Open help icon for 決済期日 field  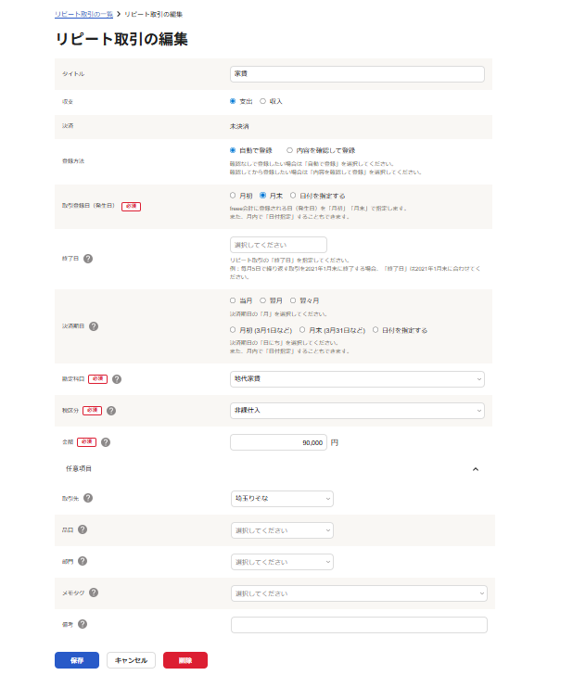coord(94,326)
